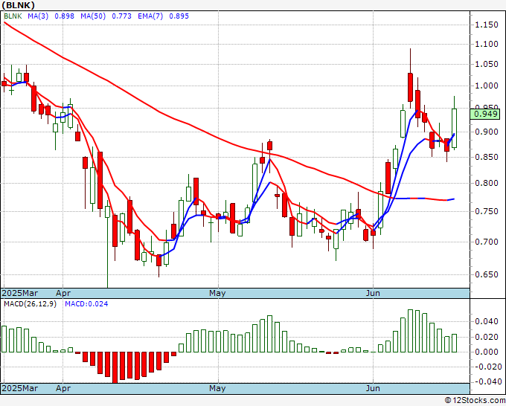Click the Jun label on MACD axis
The image size is (506, 406).
pyautogui.click(x=373, y=388)
